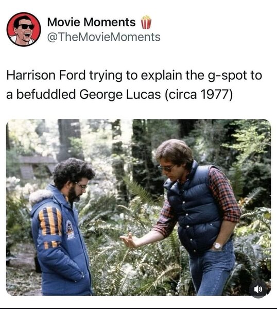The height and width of the screenshot is (309, 277).
Task: Click the fur-trimmed hood in the video
Action: (40, 196)
